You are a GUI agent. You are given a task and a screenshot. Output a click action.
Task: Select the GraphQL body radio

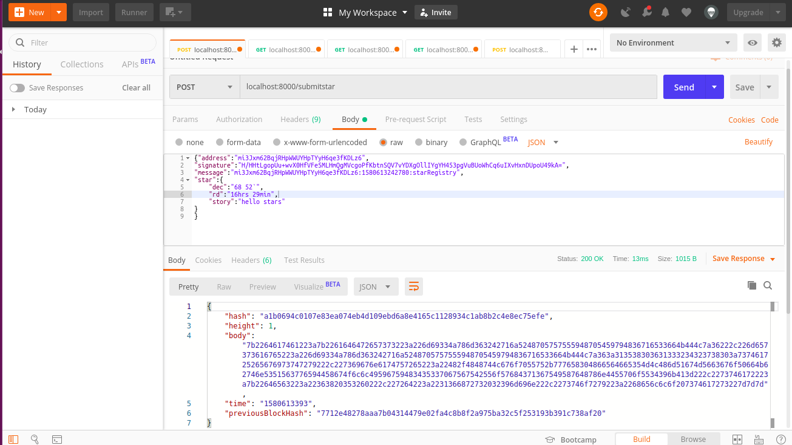(x=463, y=142)
